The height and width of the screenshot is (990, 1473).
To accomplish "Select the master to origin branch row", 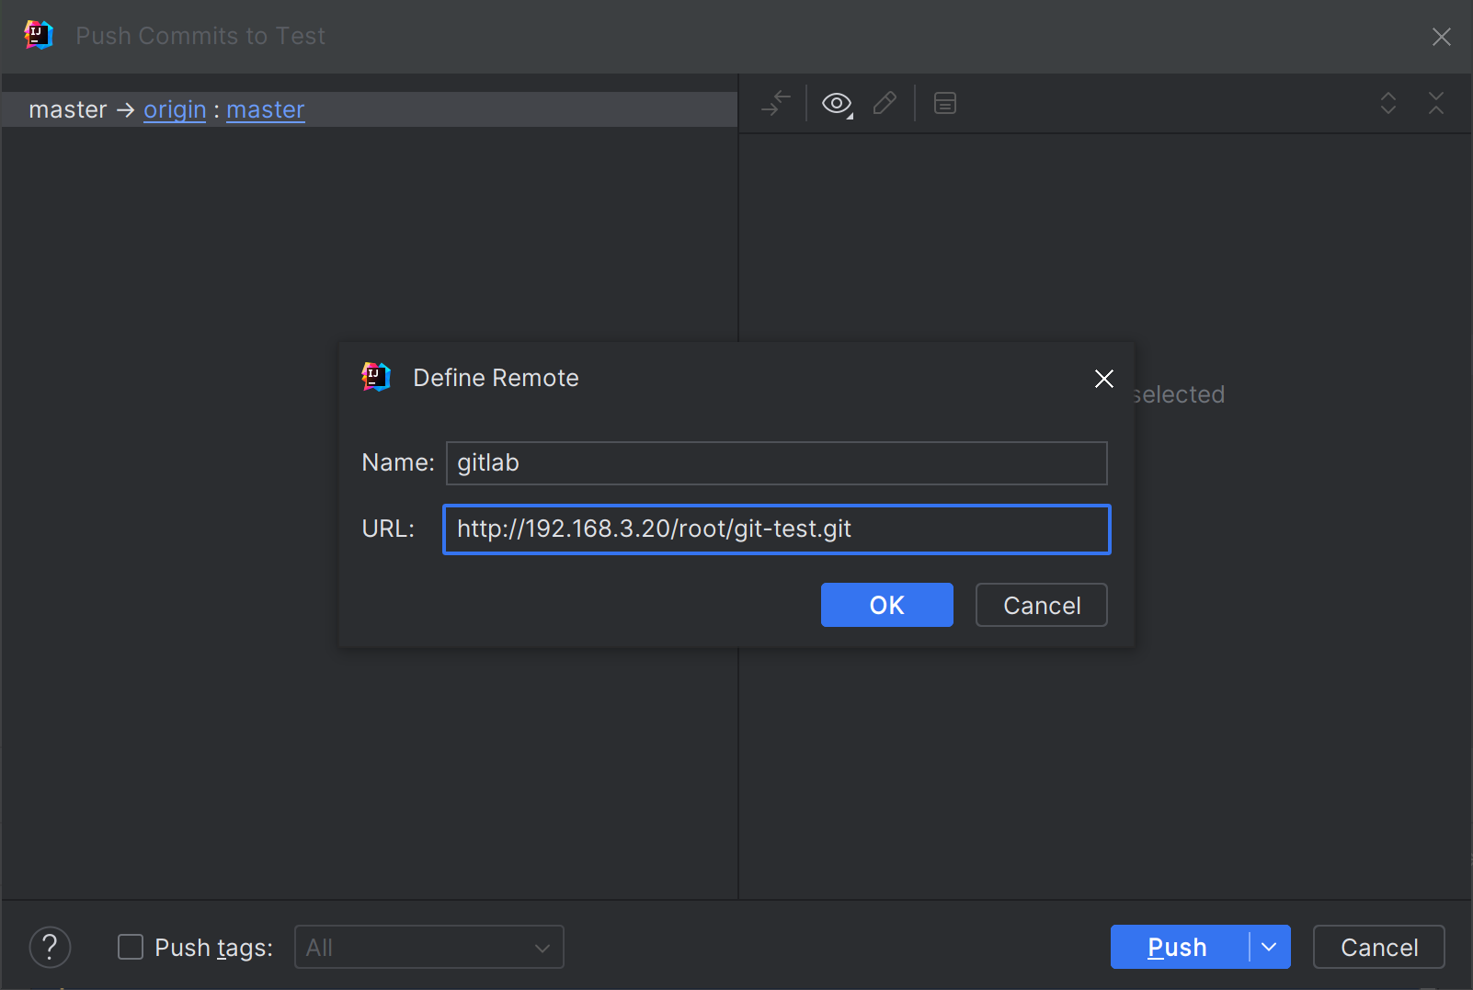I will coord(369,109).
